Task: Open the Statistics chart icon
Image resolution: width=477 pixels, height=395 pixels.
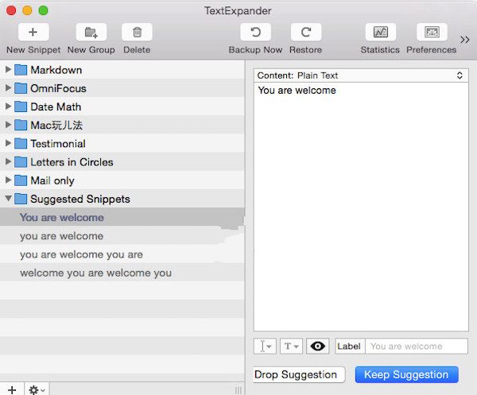Action: click(x=380, y=32)
